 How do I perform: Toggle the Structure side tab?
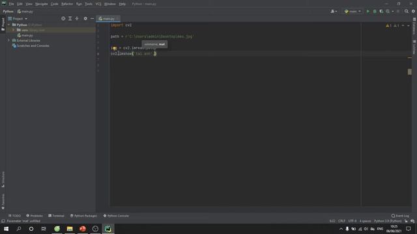point(3,179)
